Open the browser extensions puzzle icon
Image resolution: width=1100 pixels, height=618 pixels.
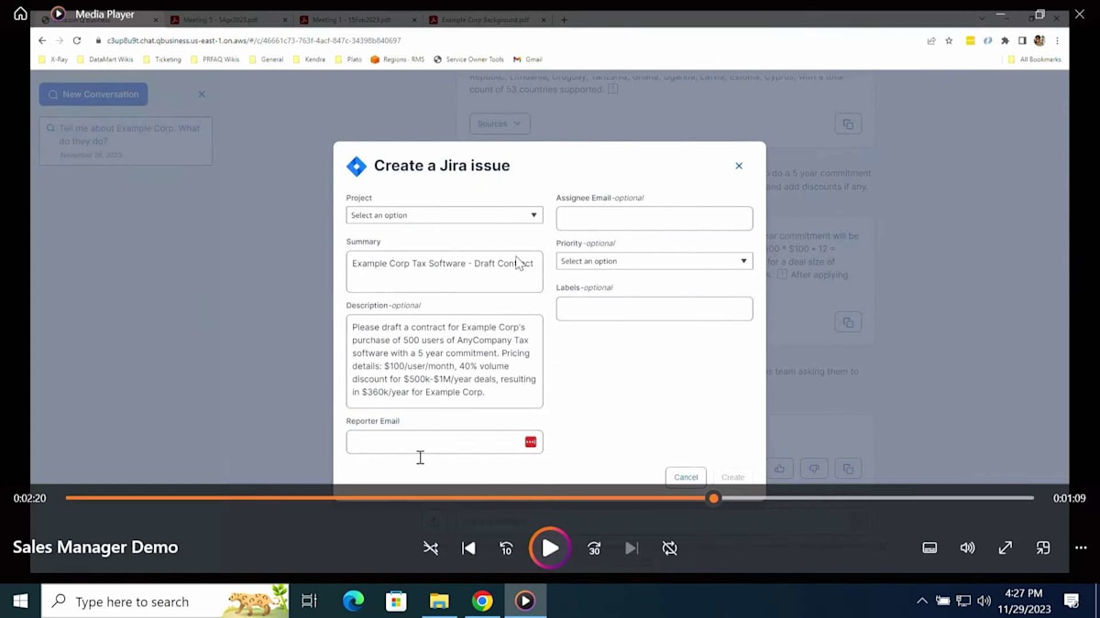tap(1005, 40)
